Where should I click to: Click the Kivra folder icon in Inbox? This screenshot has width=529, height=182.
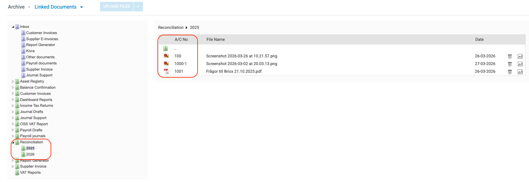[23, 51]
